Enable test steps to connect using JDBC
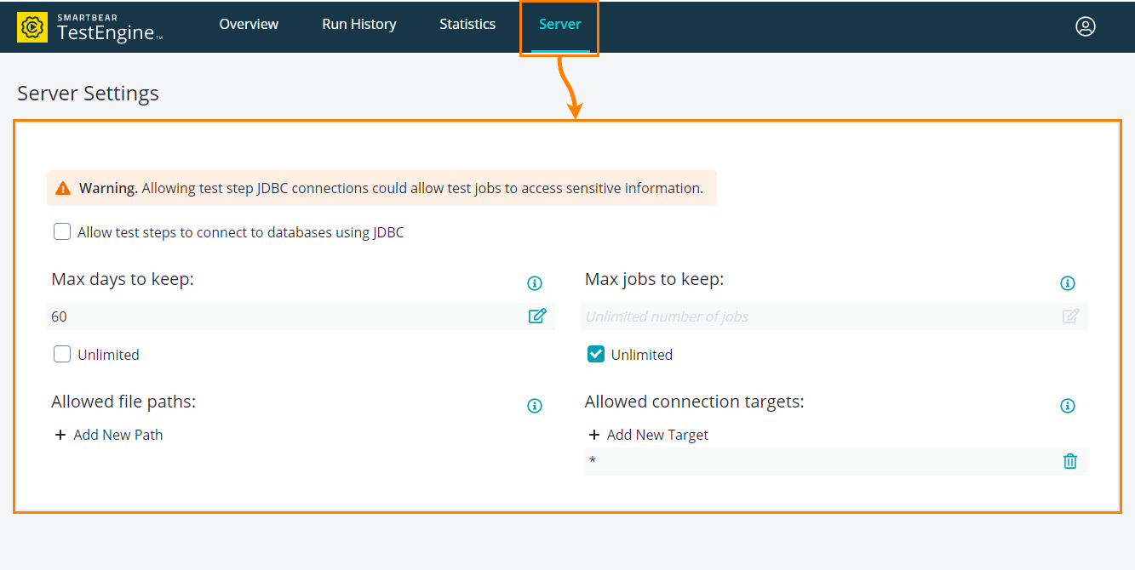The image size is (1135, 570). (61, 231)
